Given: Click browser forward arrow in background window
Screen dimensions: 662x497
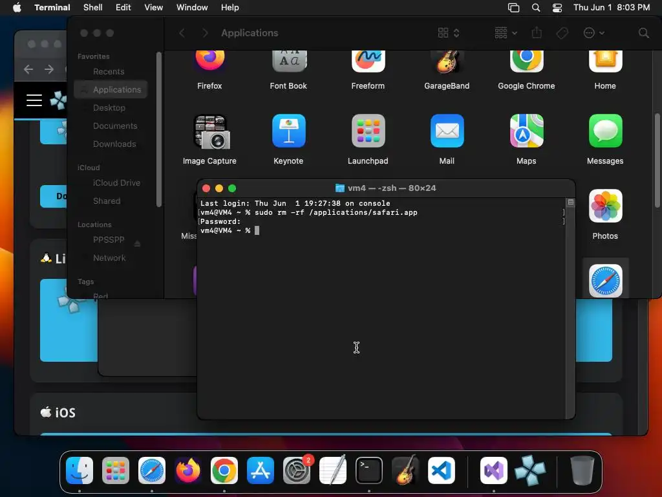Looking at the screenshot, I should point(49,69).
